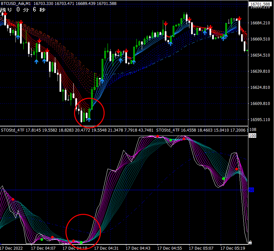
Task: Click price scale value 16654.510
Action: (x=260, y=55)
